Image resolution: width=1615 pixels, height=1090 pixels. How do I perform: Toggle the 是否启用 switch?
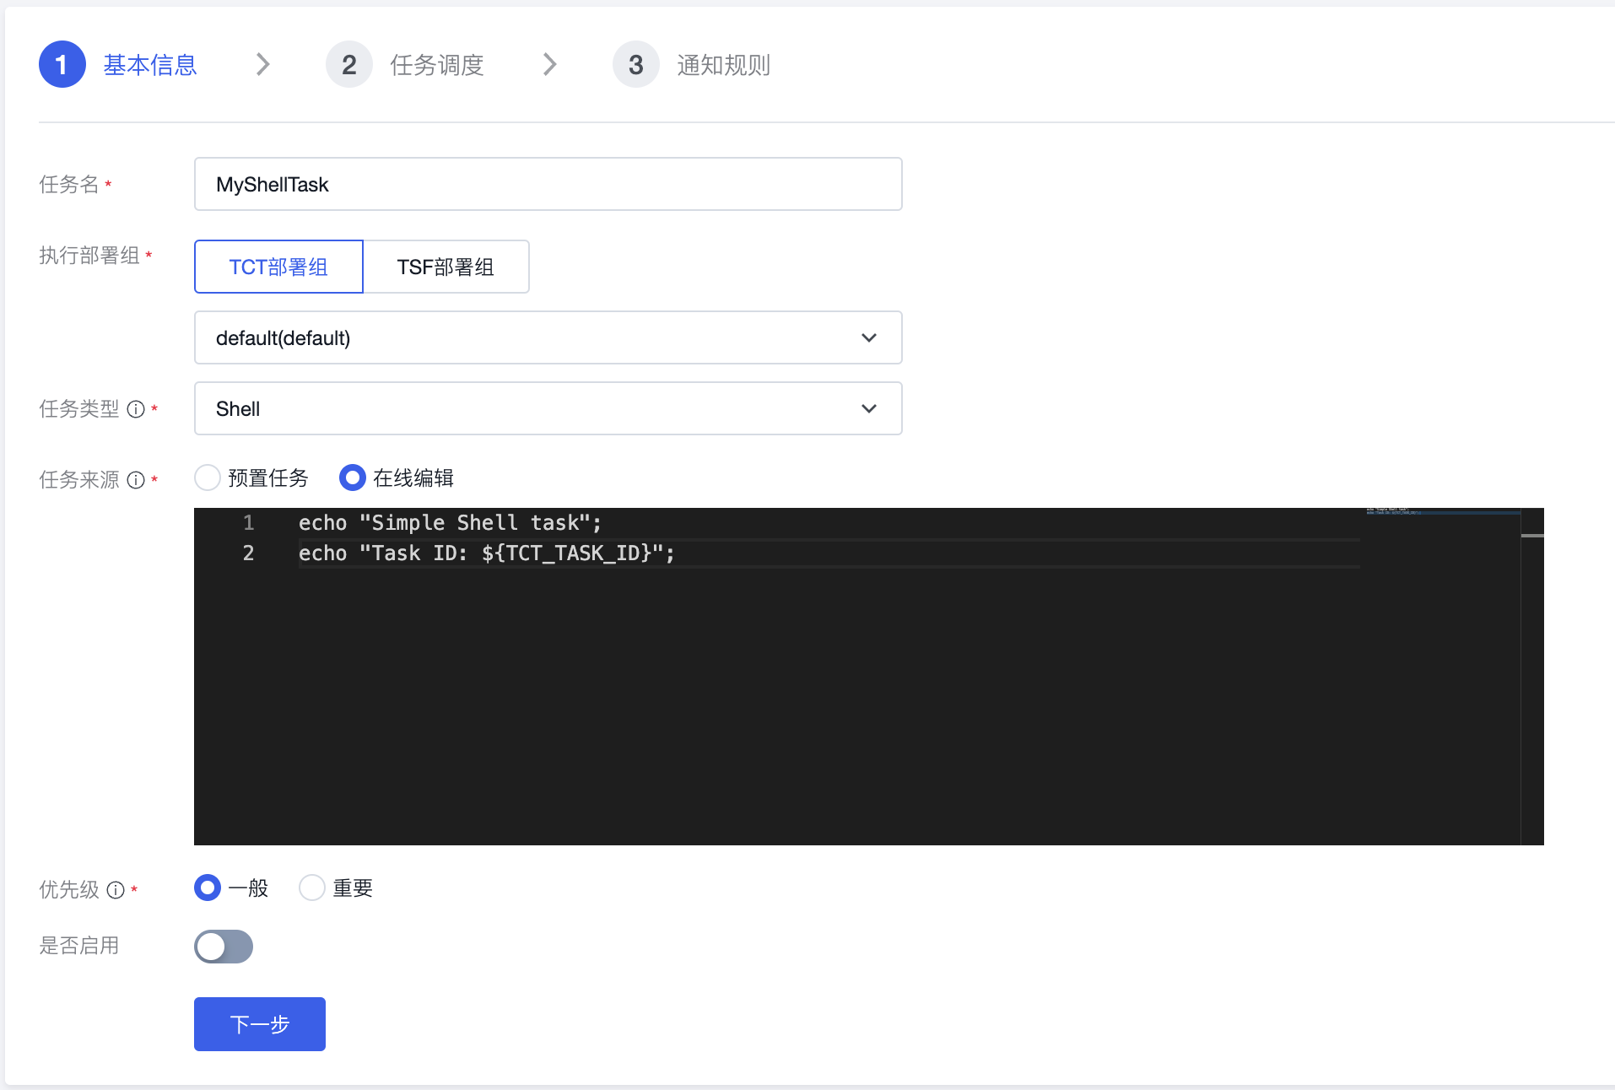pyautogui.click(x=224, y=947)
